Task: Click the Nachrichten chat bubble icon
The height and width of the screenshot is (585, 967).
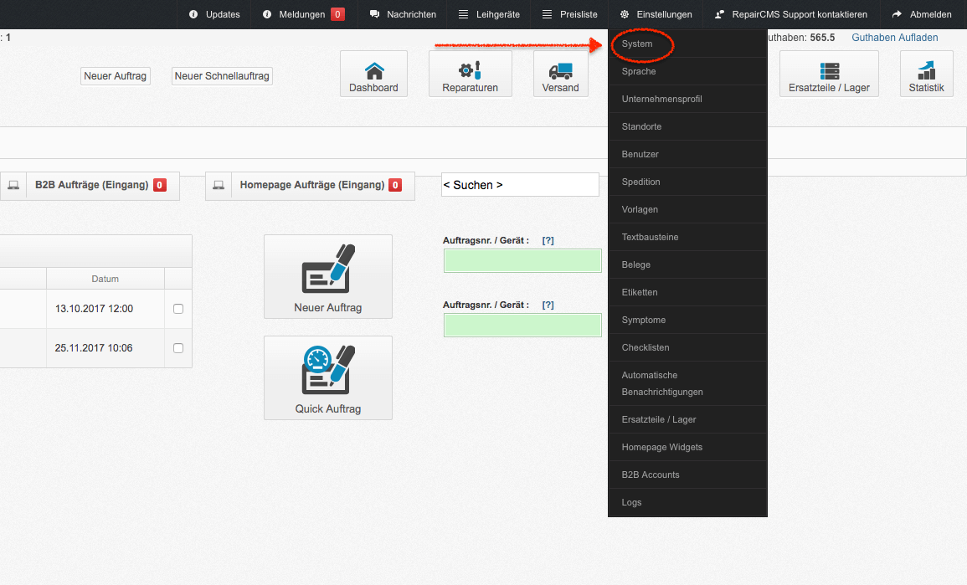Action: tap(374, 14)
